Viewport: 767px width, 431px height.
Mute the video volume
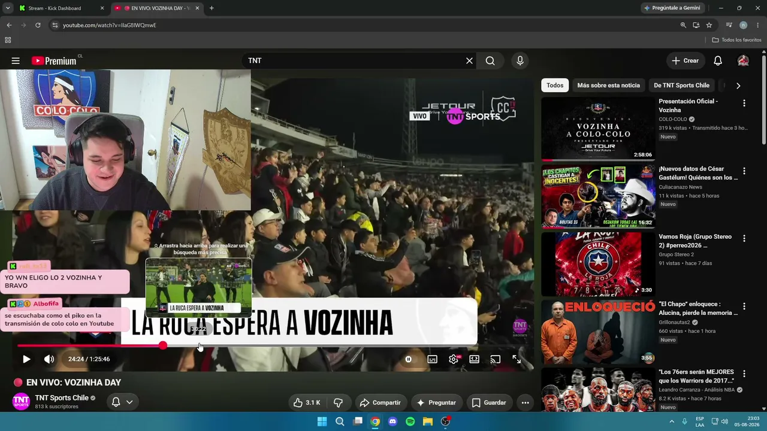(49, 359)
